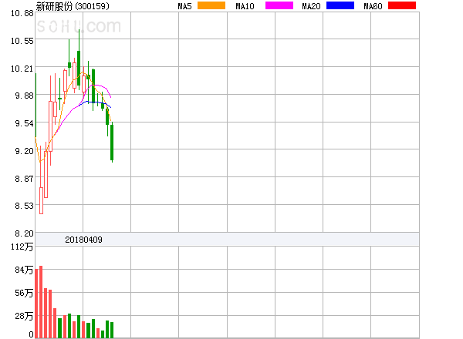
Task: Click the 8.53 price axis label
Action: (24, 206)
